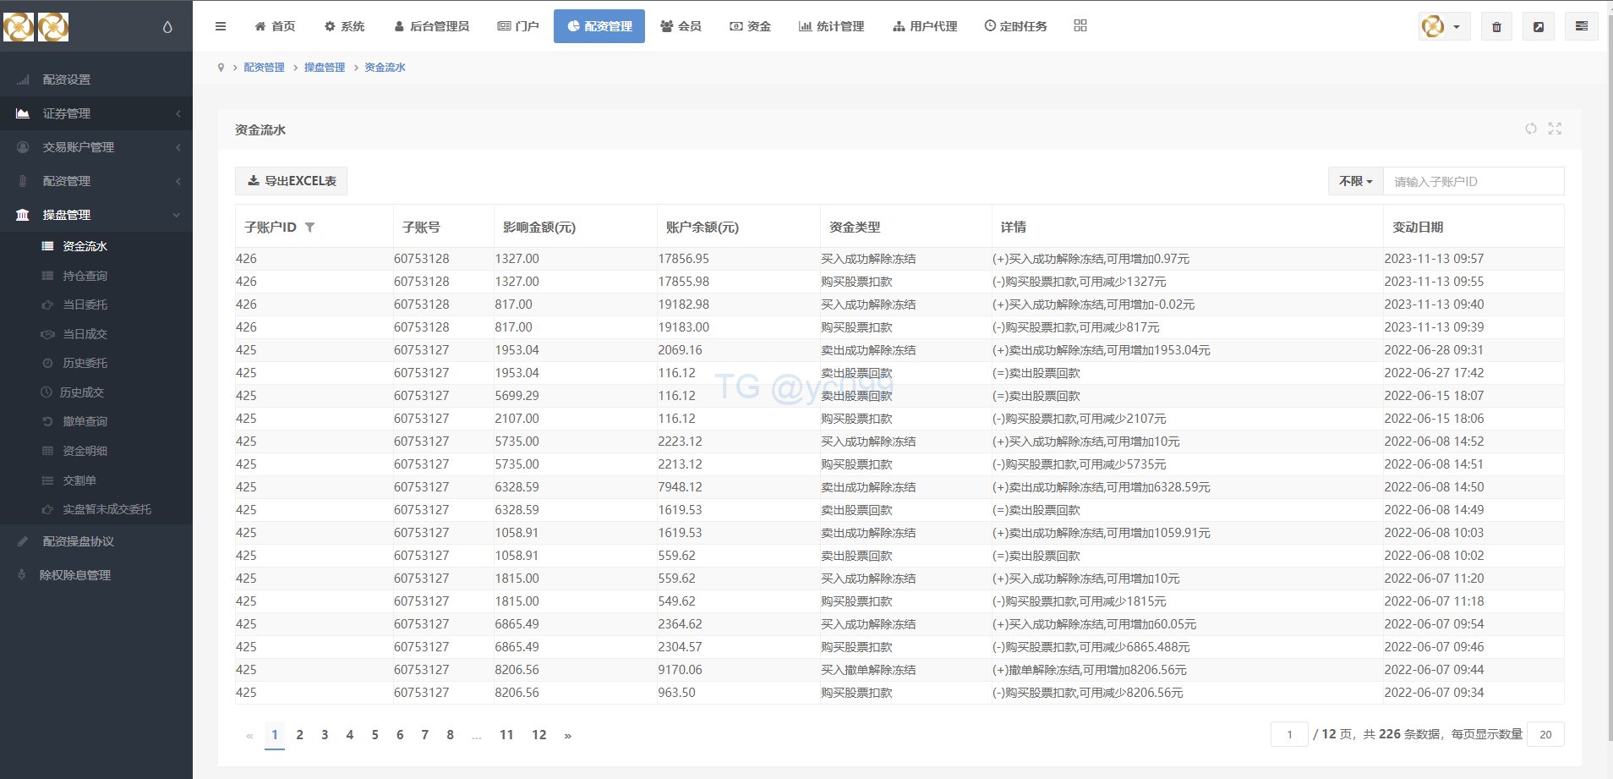This screenshot has width=1613, height=779.
Task: Click the 请输入子账户ID search field
Action: click(x=1473, y=181)
